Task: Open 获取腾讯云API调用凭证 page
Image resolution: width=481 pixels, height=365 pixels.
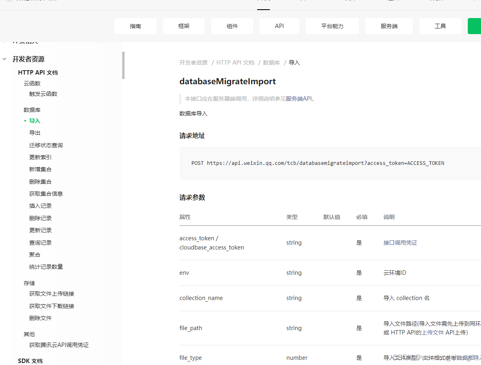Action: 59,345
